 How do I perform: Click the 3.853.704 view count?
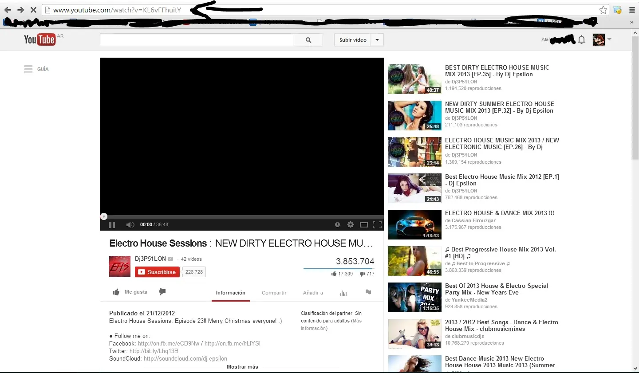pos(355,261)
